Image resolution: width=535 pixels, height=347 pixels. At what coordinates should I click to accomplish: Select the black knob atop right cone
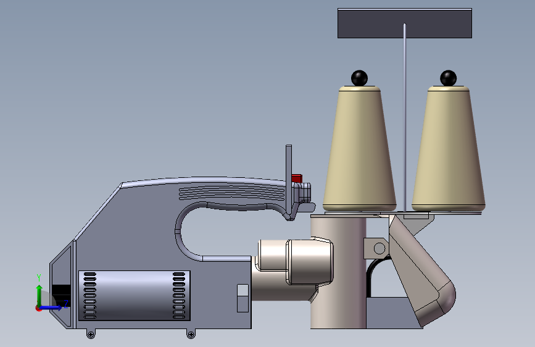point(449,78)
